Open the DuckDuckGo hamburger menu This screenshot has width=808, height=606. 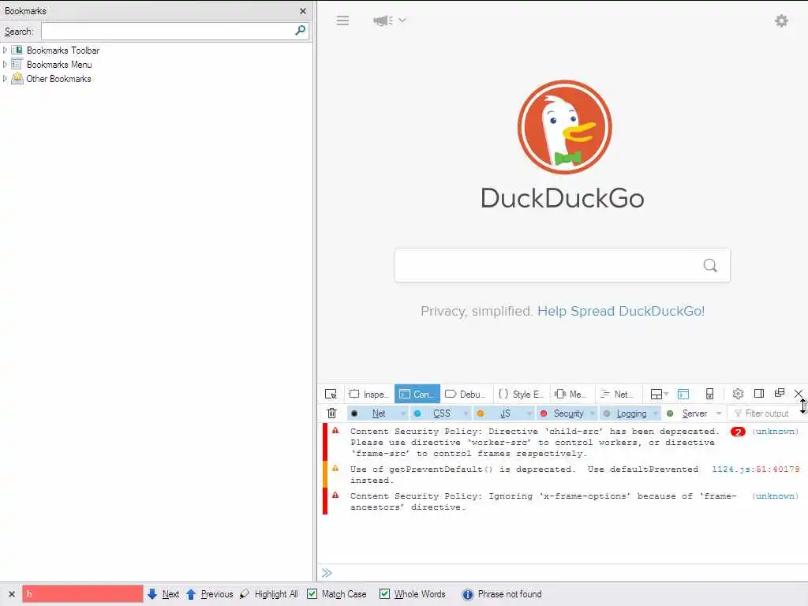(342, 21)
